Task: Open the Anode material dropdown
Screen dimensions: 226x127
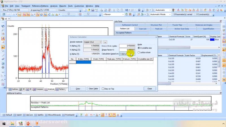Action: pos(100,42)
